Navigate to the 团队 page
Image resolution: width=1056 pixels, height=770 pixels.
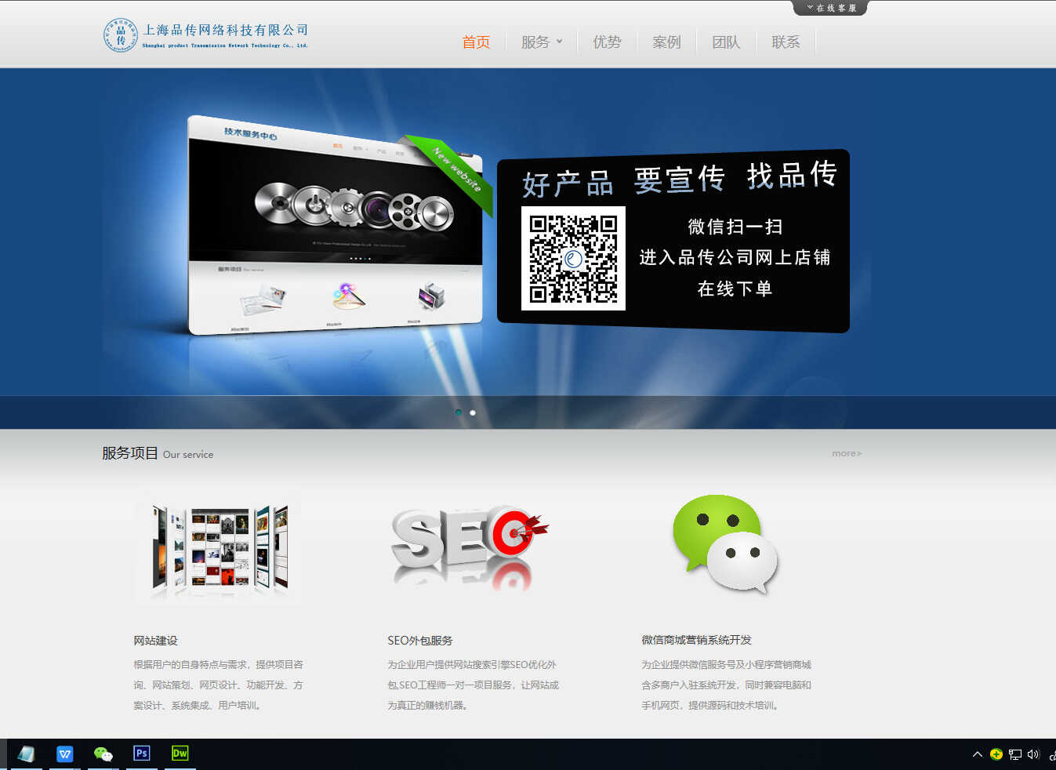(726, 42)
